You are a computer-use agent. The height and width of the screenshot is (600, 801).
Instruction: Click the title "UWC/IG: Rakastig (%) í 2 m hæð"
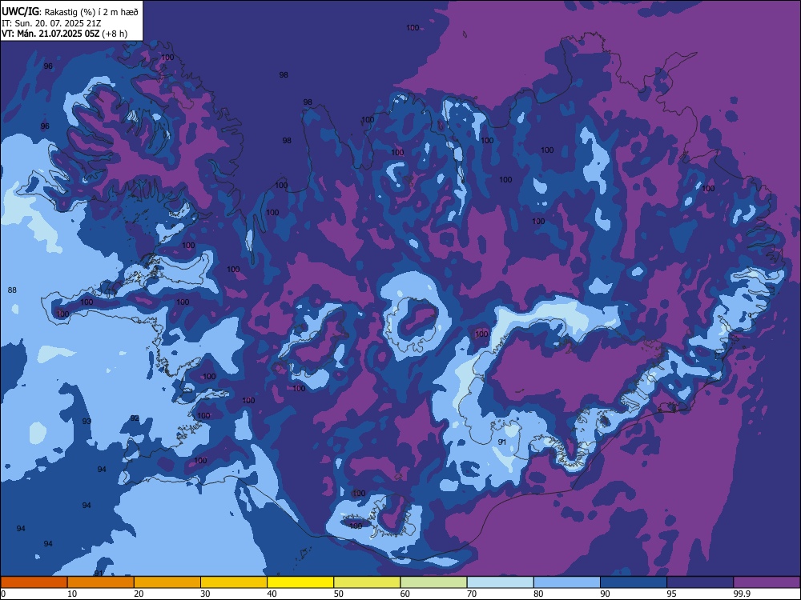70,12
